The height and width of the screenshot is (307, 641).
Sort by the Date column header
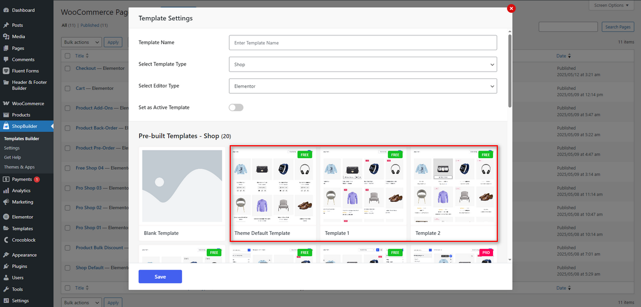564,56
